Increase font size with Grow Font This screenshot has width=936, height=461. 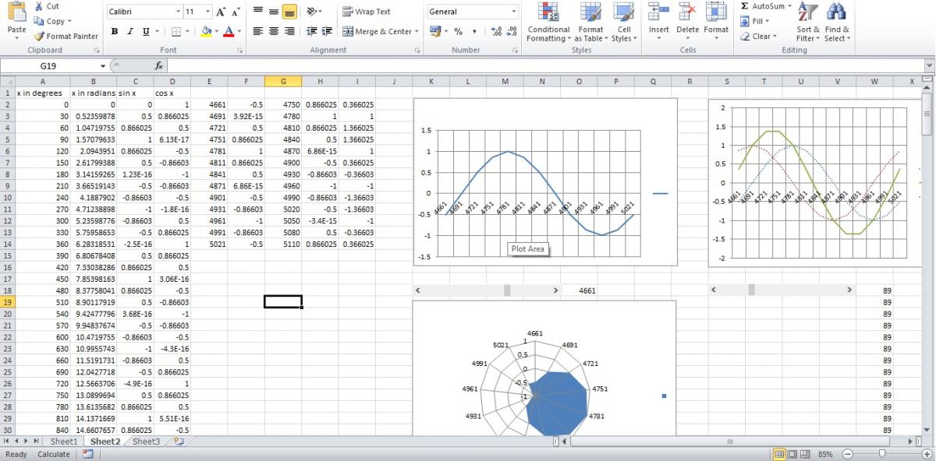(221, 12)
